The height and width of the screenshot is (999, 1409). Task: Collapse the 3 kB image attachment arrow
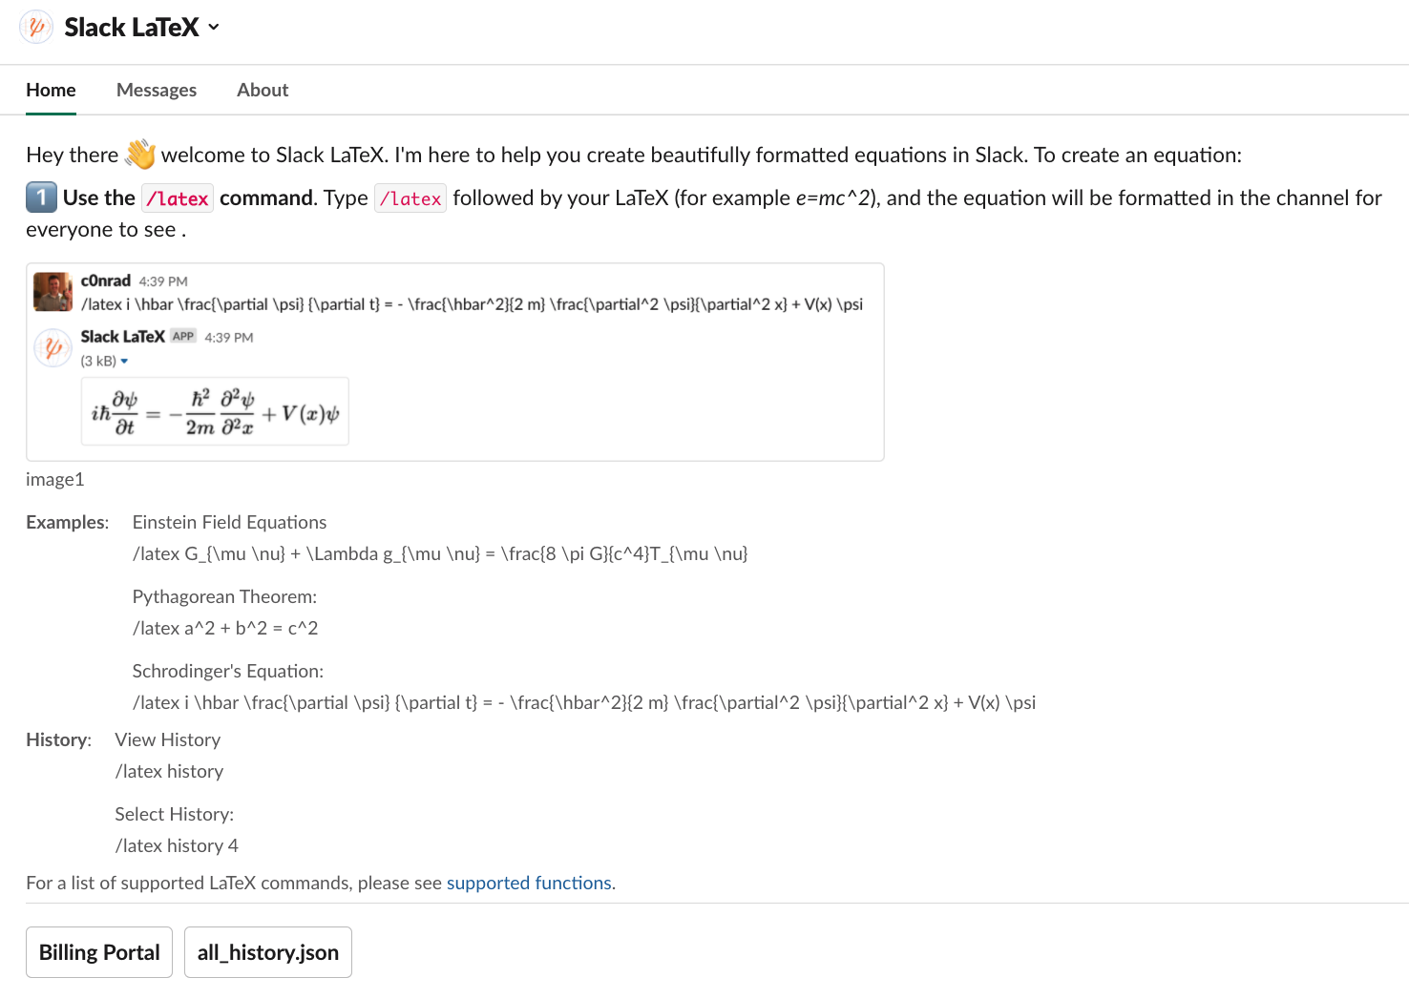click(x=124, y=362)
